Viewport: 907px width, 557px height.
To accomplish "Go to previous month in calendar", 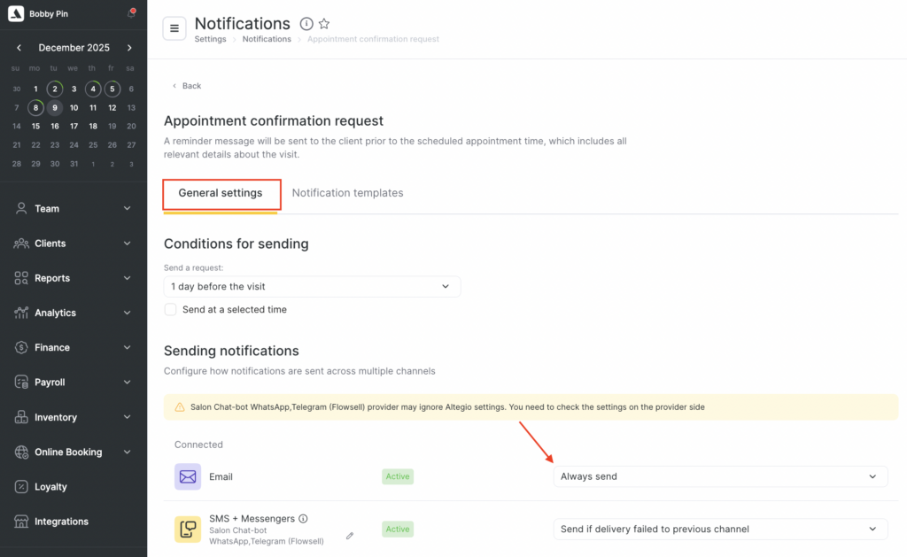I will point(19,48).
